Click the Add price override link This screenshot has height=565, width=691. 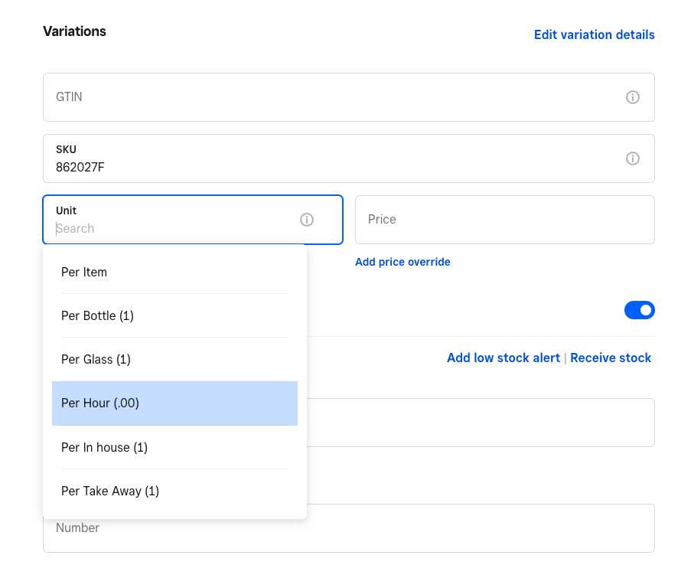403,262
